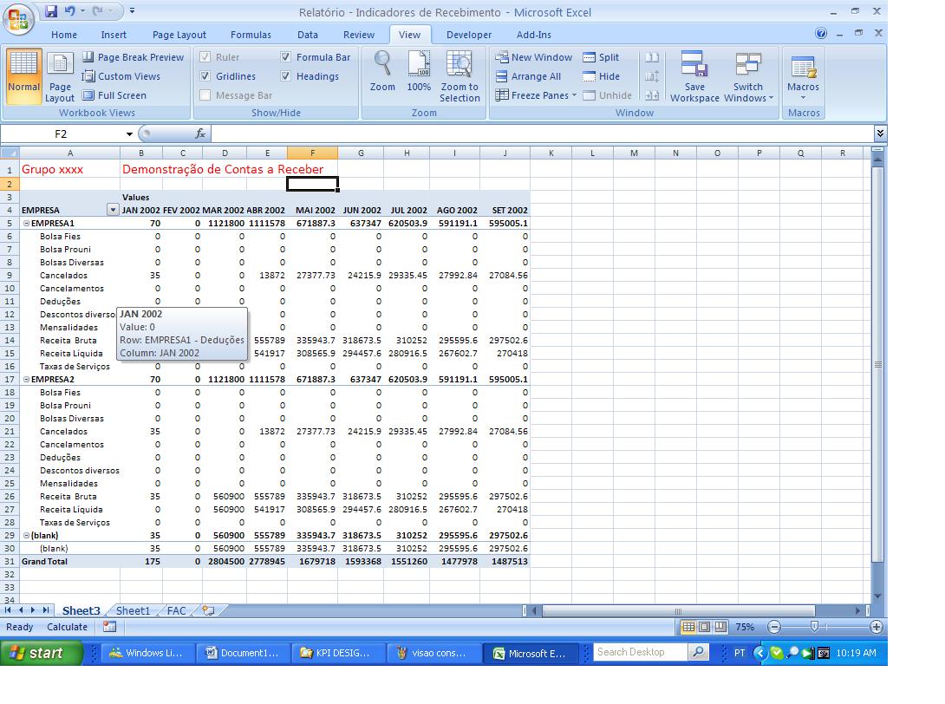
Task: Uncheck the Formula Bar option
Action: point(287,57)
